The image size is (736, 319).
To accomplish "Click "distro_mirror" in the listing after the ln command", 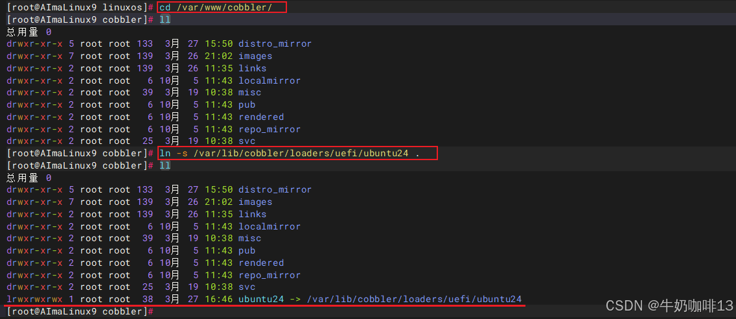I will 275,190.
